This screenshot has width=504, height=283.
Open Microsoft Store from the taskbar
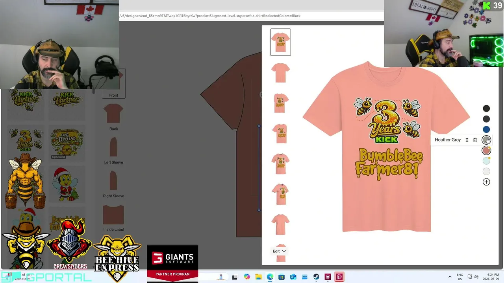coord(282,277)
